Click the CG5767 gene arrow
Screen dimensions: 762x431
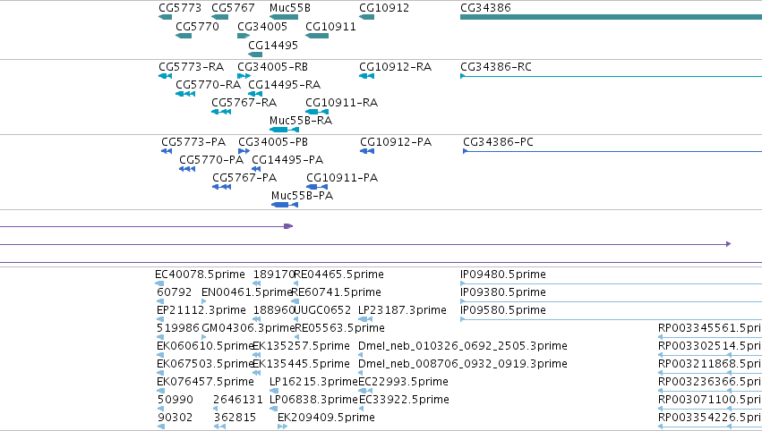[x=219, y=17]
